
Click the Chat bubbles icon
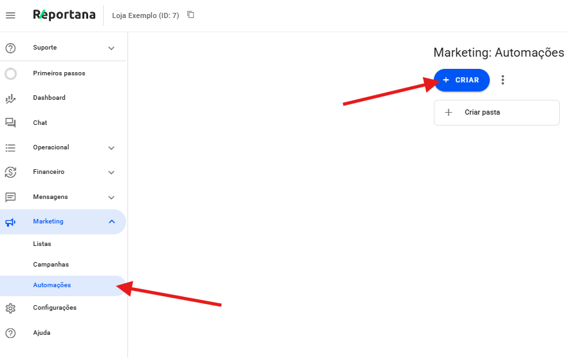coord(10,123)
